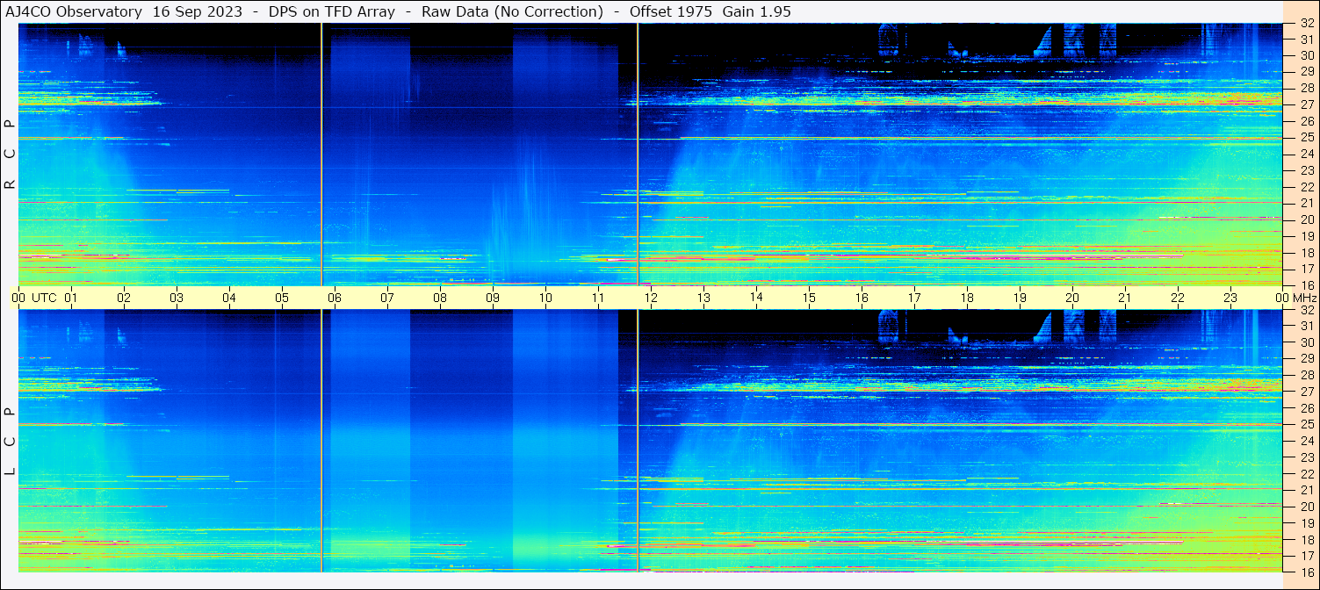The image size is (1320, 590).
Task: Select the 02 hour tick label
Action: (124, 298)
